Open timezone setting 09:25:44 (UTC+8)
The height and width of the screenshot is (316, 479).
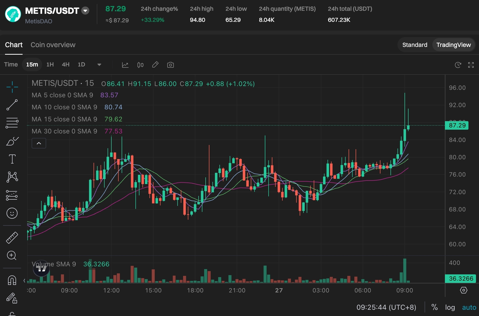(x=386, y=307)
